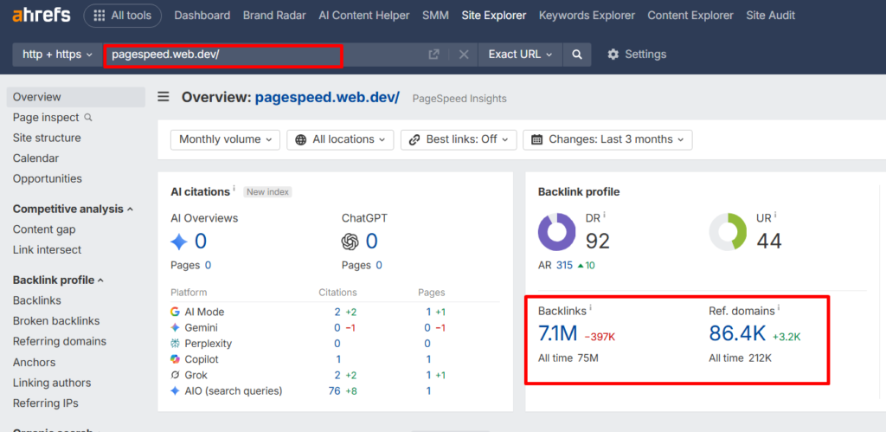
Task: Click the Google AI Mode icon
Action: (175, 312)
